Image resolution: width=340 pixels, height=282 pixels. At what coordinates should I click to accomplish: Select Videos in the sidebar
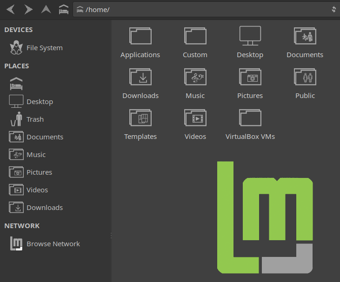tap(28, 190)
